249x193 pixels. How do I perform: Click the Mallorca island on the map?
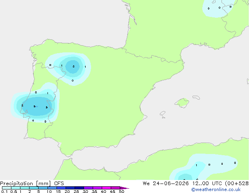[182, 103]
